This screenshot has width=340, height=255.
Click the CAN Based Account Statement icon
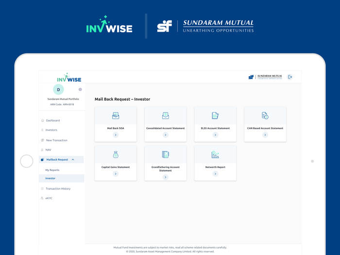tap(265, 116)
